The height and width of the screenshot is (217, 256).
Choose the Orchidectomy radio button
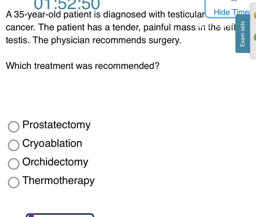coord(14,164)
